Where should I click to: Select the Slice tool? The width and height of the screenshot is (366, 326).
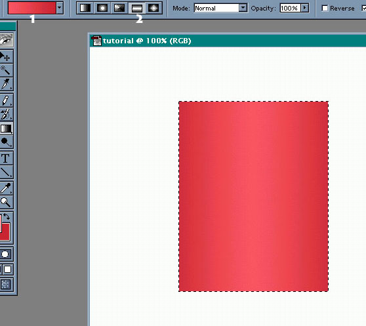coord(6,84)
